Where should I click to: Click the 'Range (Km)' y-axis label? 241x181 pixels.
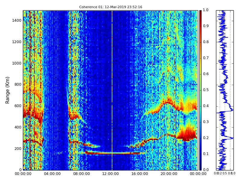tap(7, 90)
